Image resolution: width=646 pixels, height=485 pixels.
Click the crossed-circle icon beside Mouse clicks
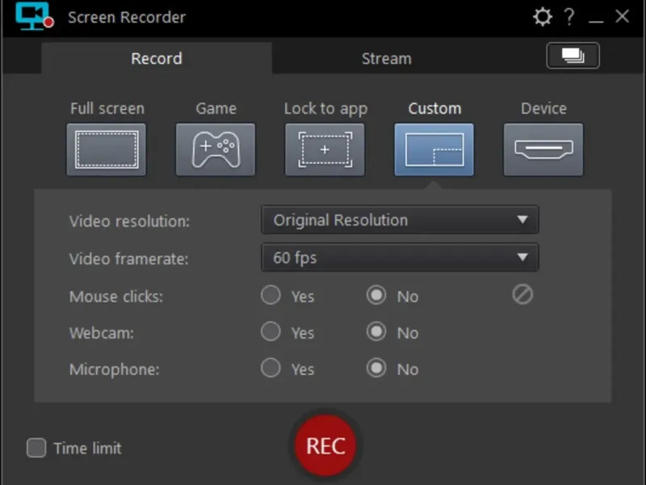pyautogui.click(x=522, y=294)
